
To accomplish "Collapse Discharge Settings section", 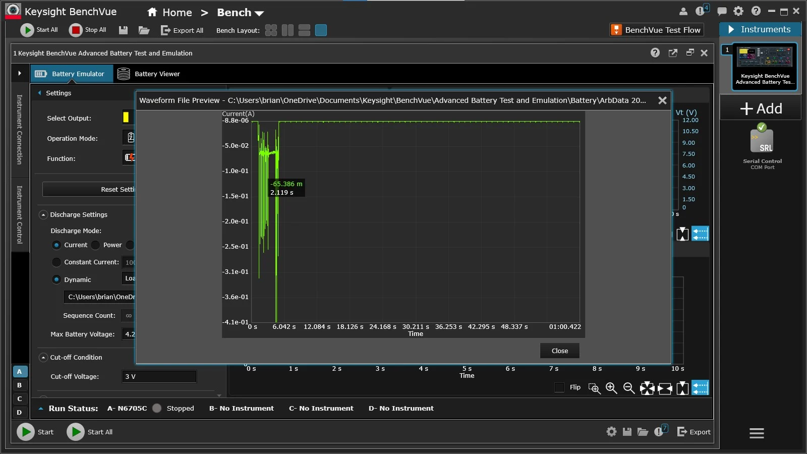I will coord(43,215).
